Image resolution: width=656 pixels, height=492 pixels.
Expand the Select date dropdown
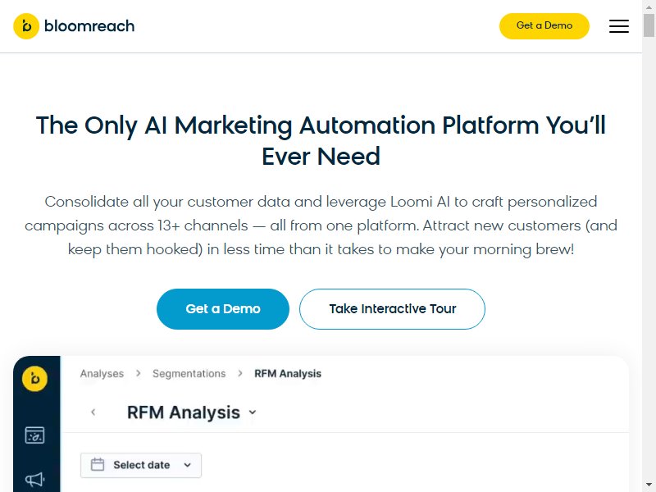pyautogui.click(x=187, y=465)
